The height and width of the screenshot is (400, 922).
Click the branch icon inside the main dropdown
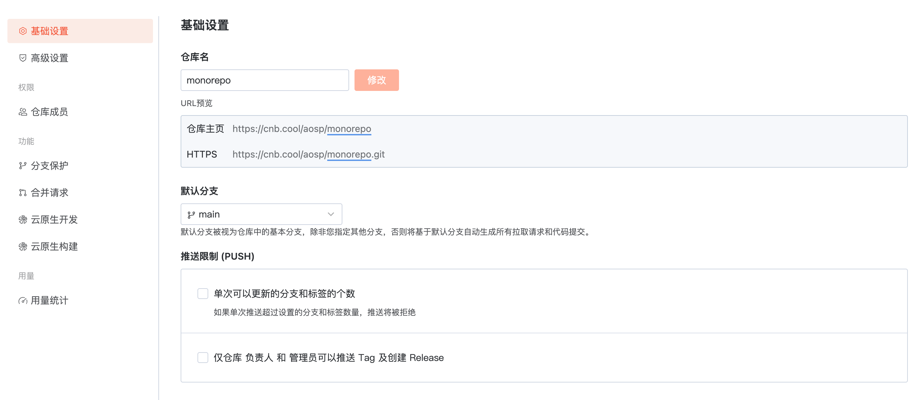(191, 214)
